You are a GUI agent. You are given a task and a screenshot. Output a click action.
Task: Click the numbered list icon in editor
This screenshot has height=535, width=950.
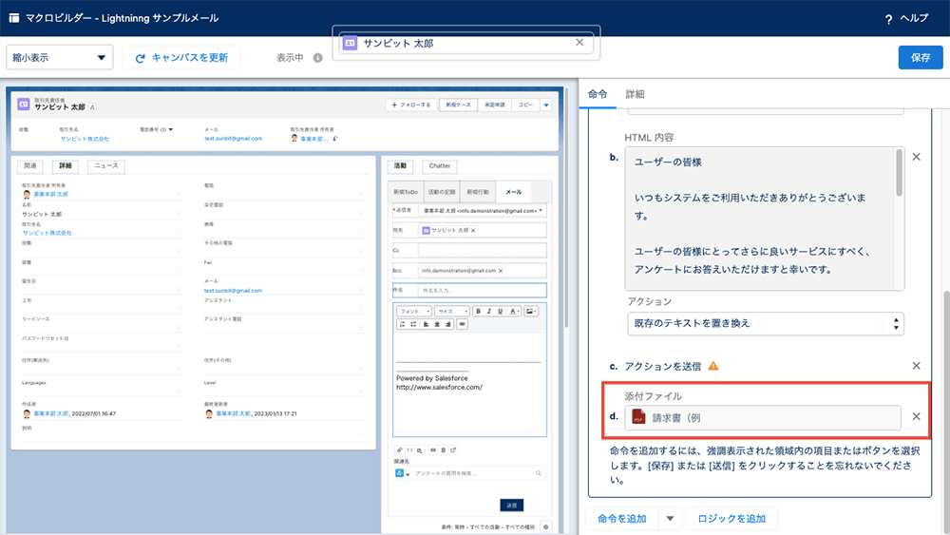402,324
